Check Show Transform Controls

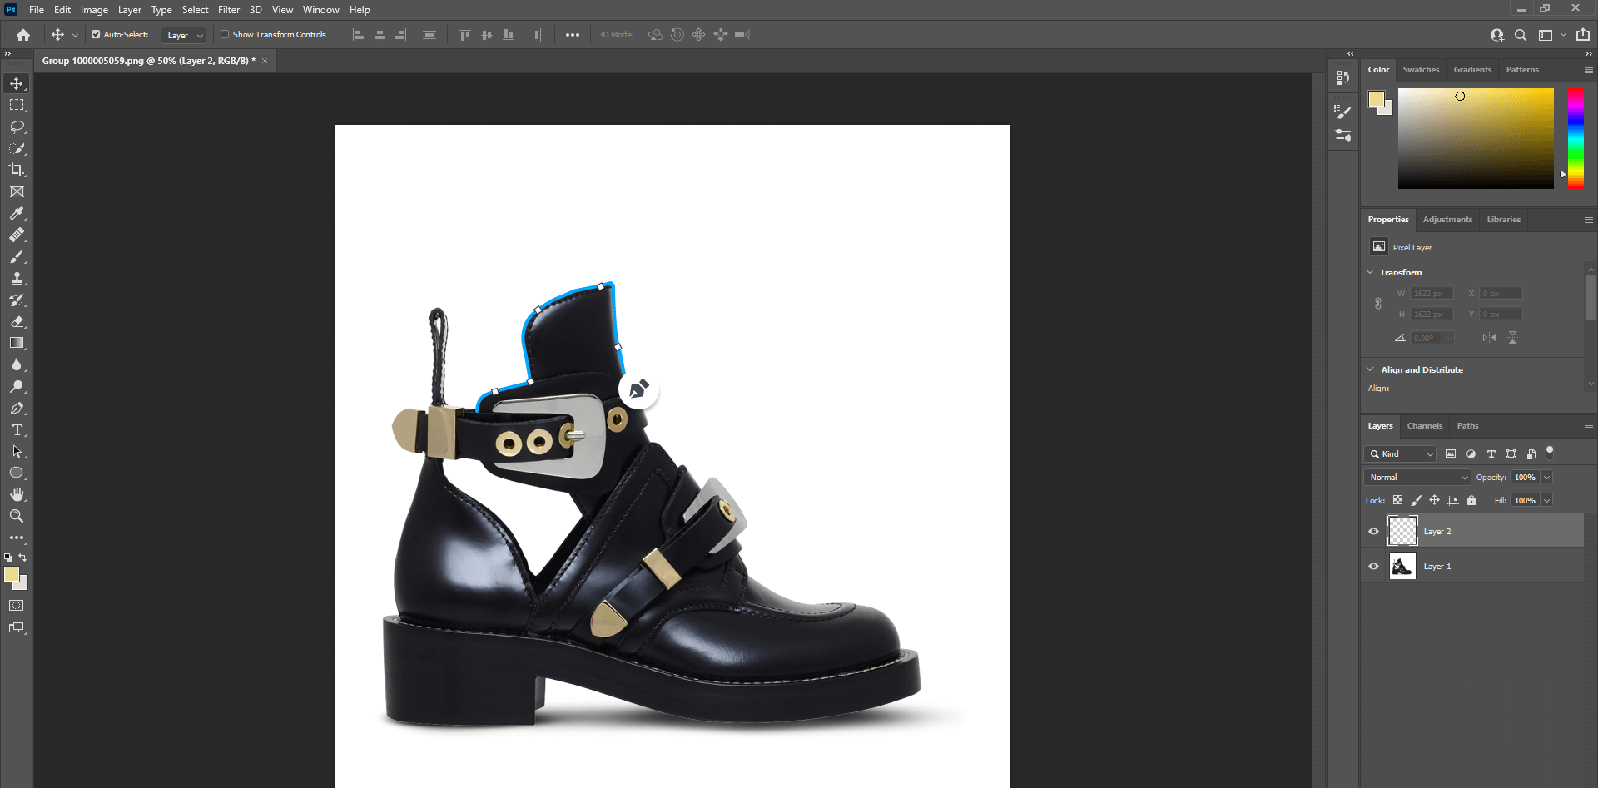(225, 34)
